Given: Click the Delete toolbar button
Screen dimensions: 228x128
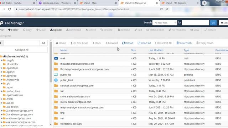Looking at the screenshot, I should 91,30.
